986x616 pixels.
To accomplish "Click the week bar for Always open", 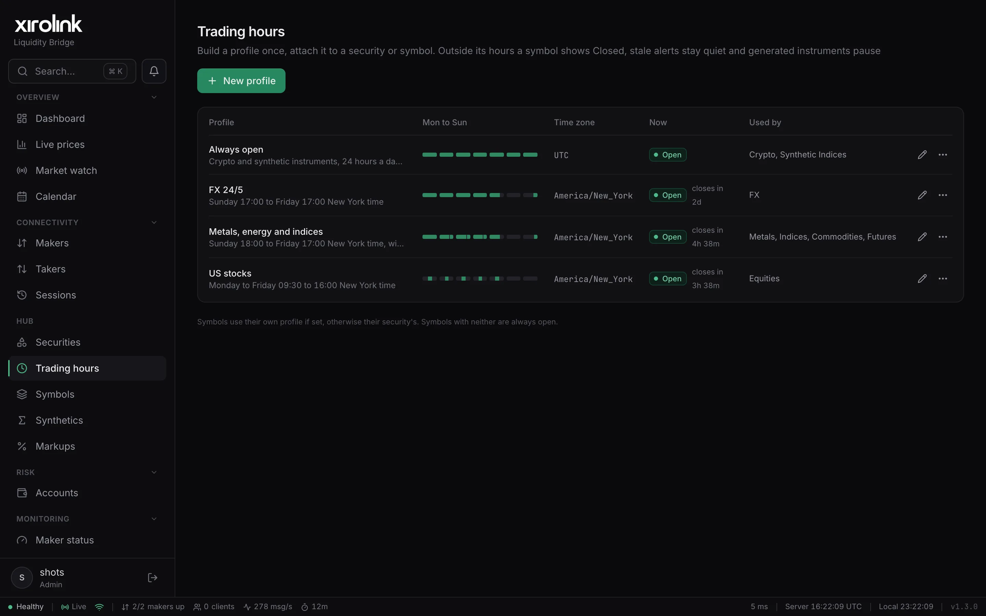I will [x=480, y=155].
